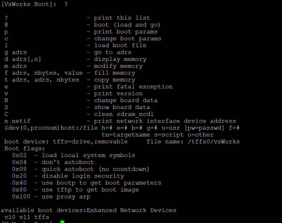Click the "load boot file" line

click(x=120, y=46)
